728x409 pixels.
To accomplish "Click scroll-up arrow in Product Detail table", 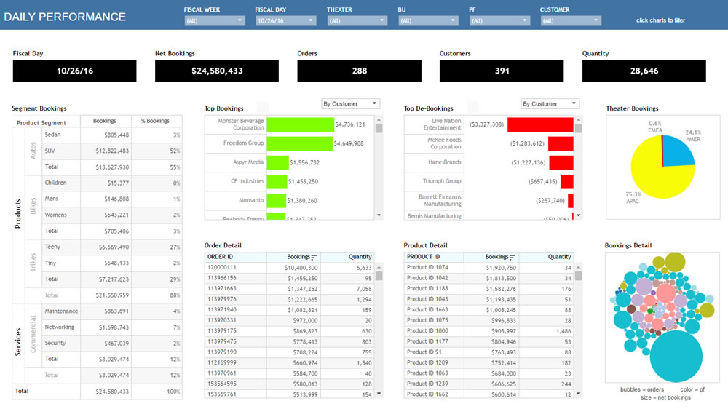I will [x=578, y=266].
